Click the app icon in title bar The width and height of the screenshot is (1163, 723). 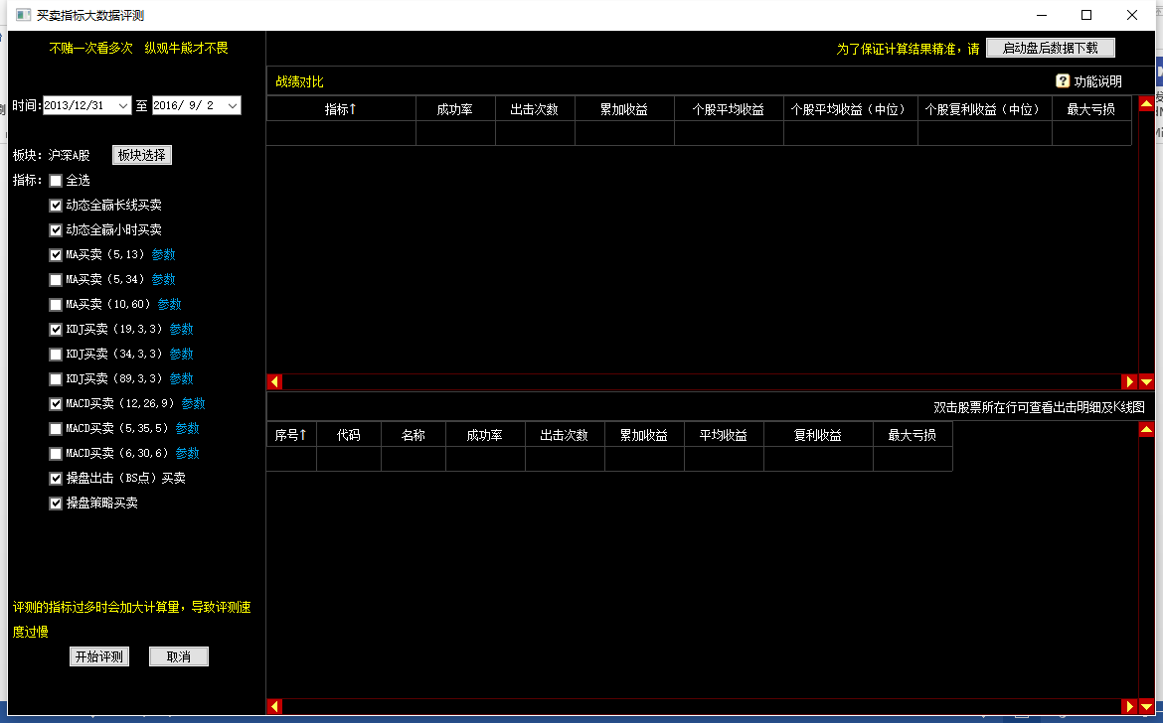click(23, 15)
